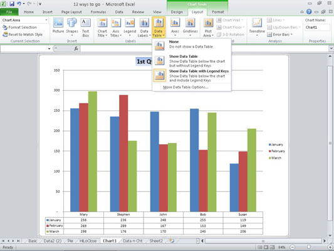334x251 pixels.
Task: Switch to the Home ribbon tab
Action: (29, 12)
